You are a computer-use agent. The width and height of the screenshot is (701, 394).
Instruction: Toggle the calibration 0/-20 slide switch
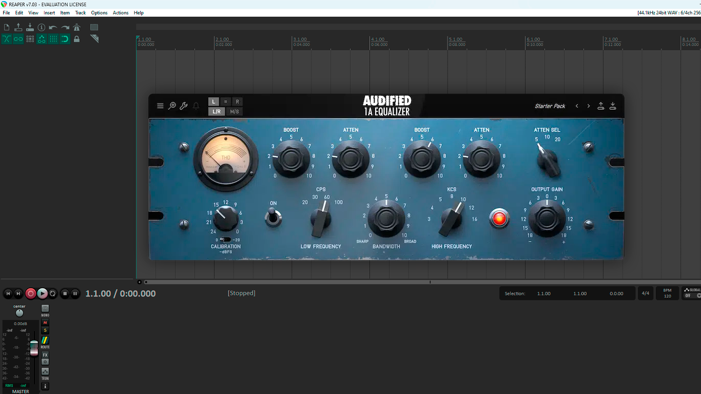[x=226, y=240]
